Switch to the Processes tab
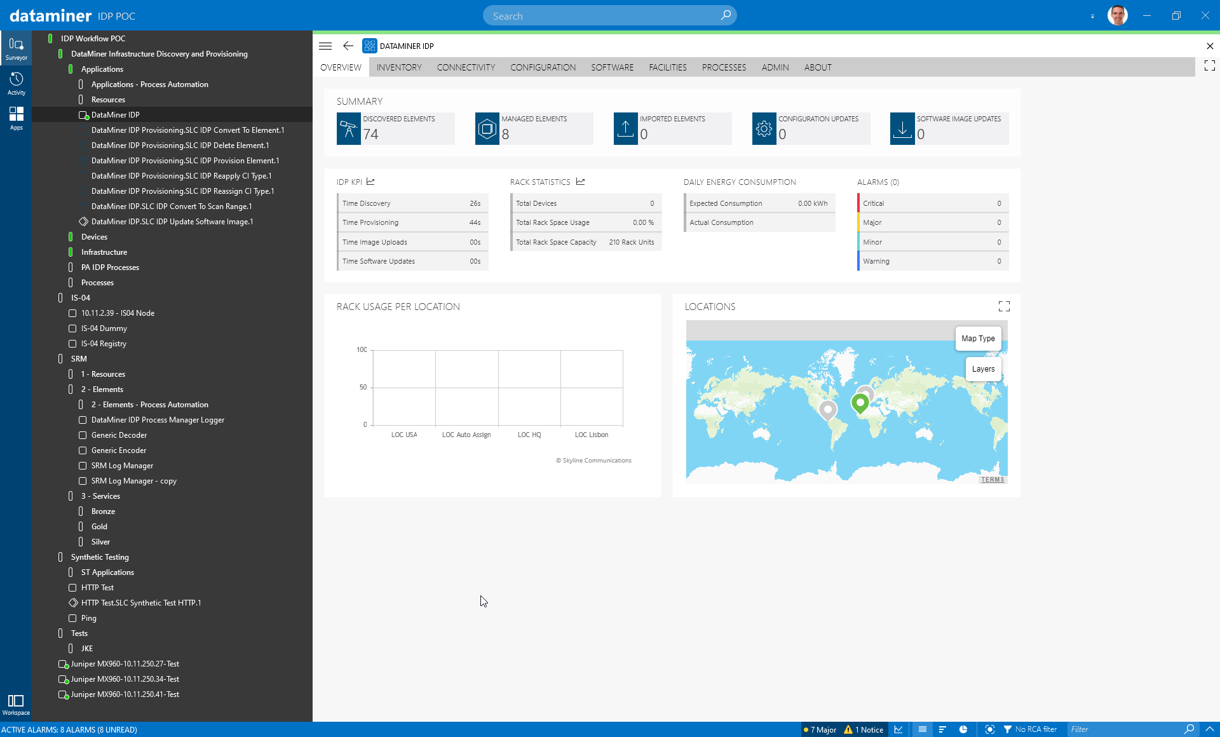The height and width of the screenshot is (737, 1220). 724,67
